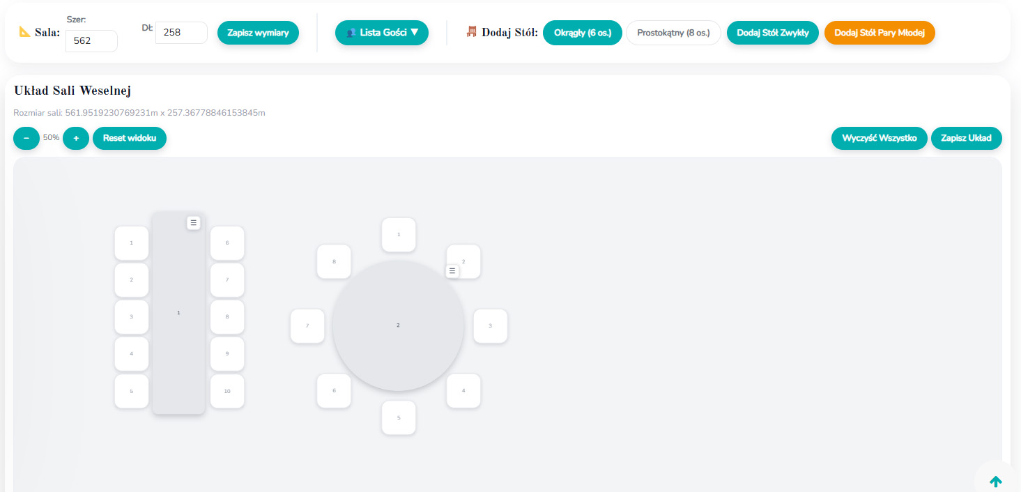Choose the Prostokątny (8 os.) table type
1021x492 pixels.
click(x=673, y=33)
